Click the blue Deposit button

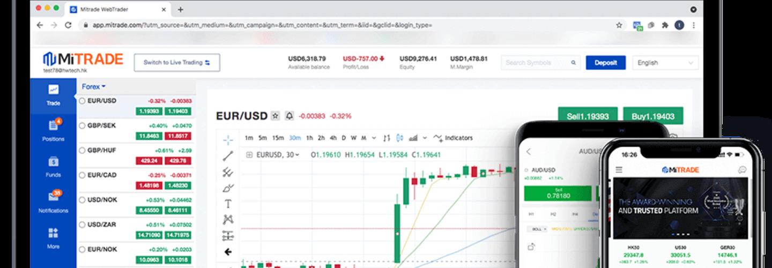tap(606, 63)
